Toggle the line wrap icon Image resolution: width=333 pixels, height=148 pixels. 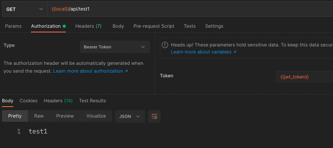(x=154, y=116)
